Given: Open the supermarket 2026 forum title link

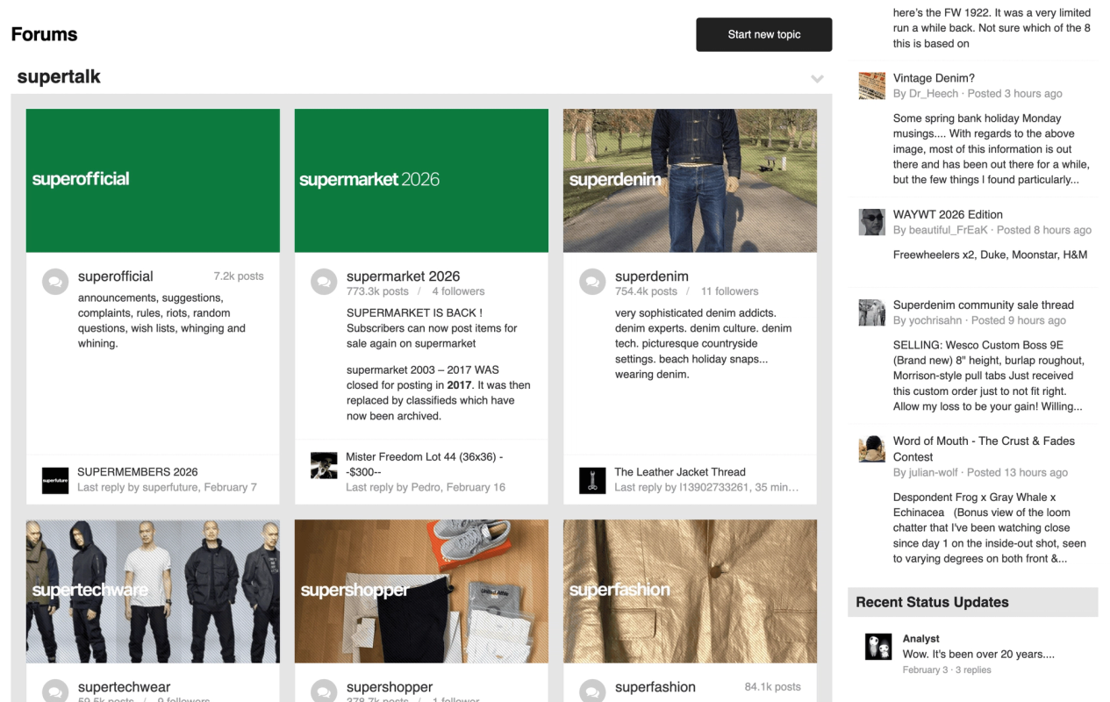Looking at the screenshot, I should click(403, 276).
